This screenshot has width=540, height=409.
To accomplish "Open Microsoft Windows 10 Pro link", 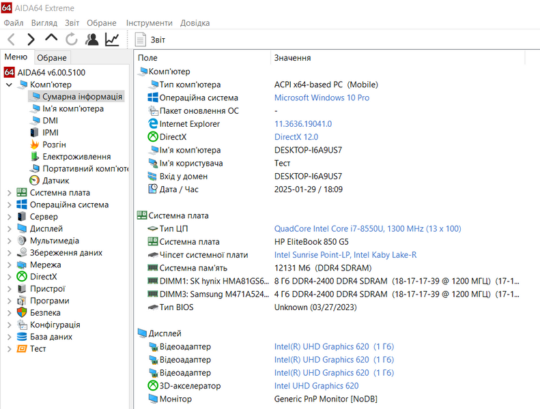I will click(322, 97).
